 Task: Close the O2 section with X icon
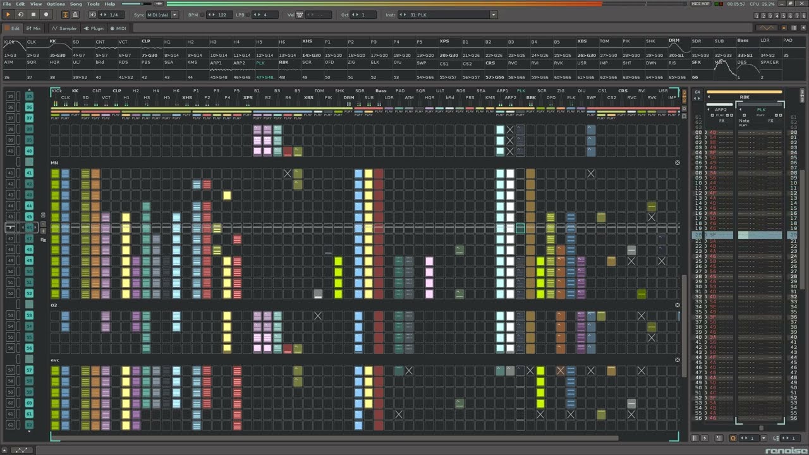tap(677, 305)
